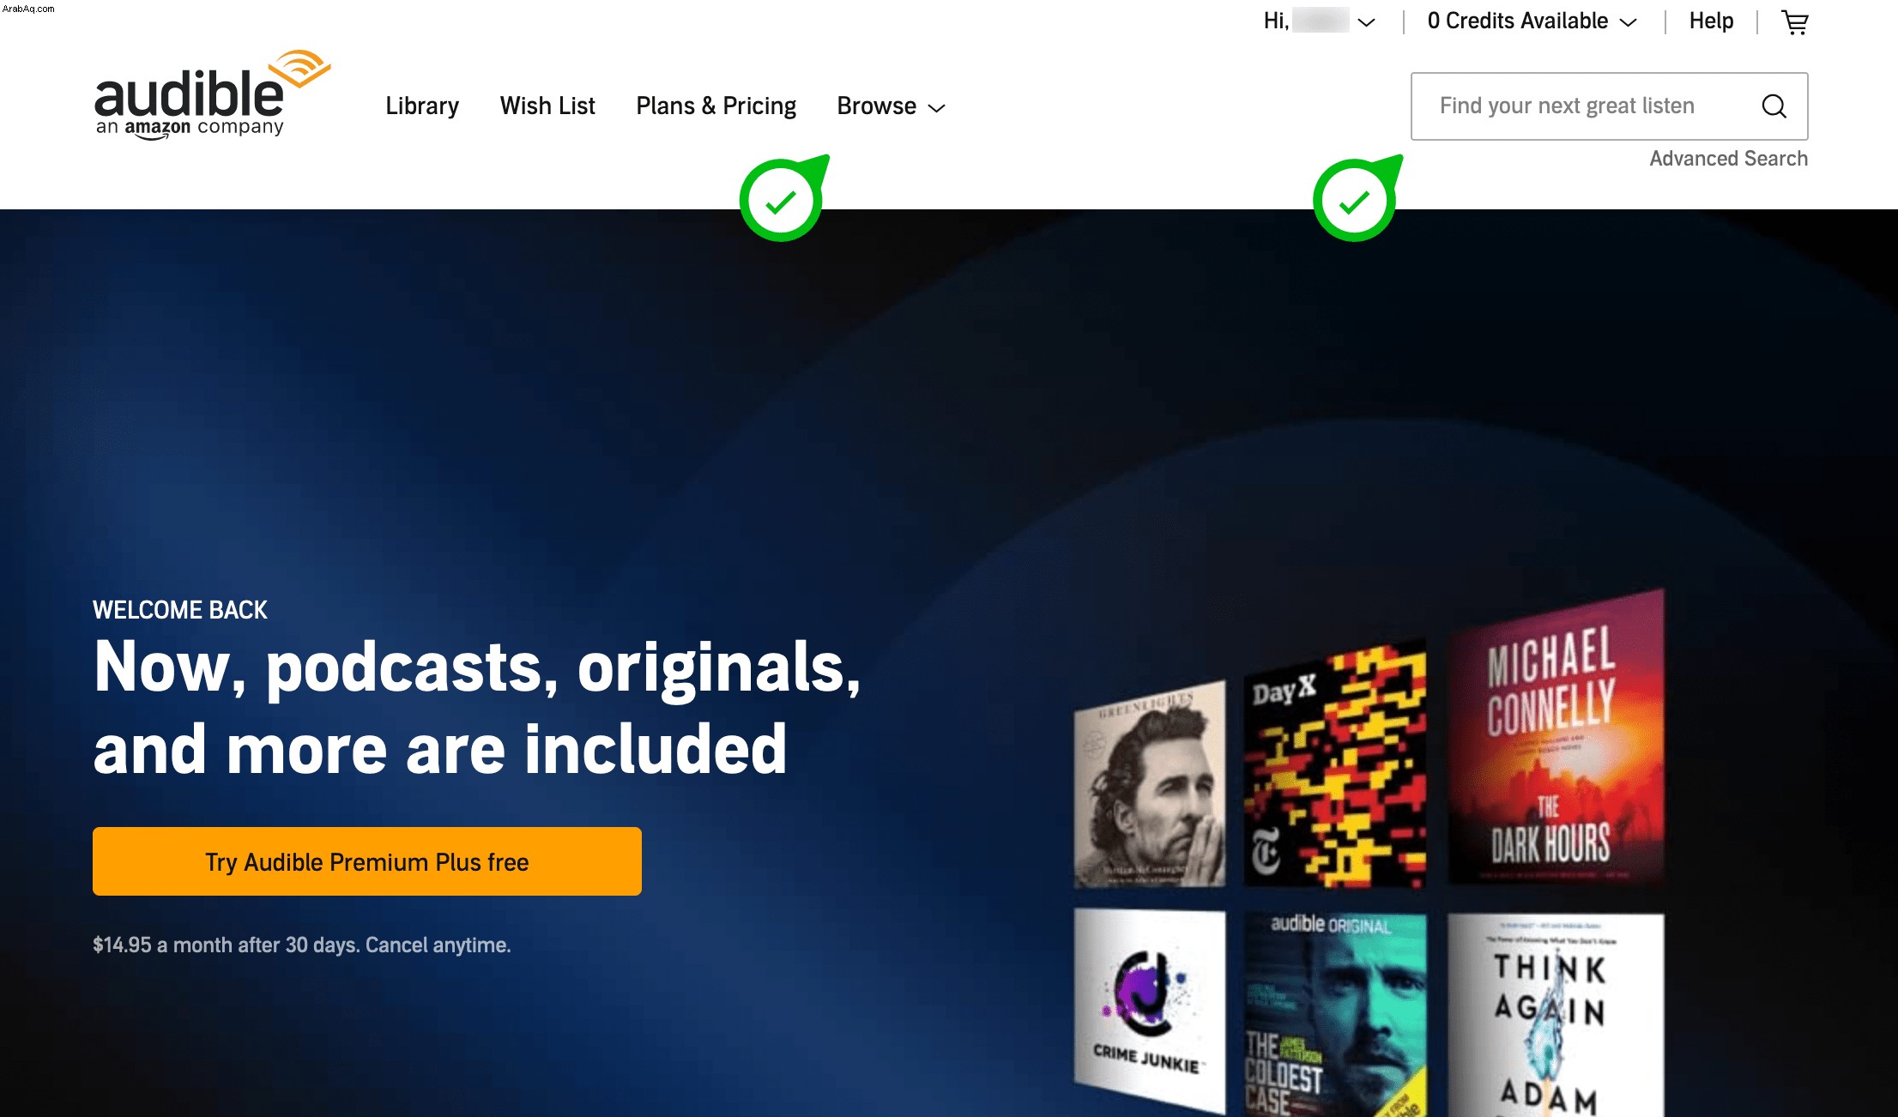Open the Crime Junkie cover

pos(1150,1010)
